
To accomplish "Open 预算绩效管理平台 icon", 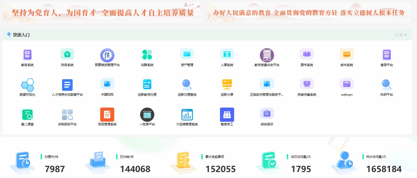I will pos(107,55).
